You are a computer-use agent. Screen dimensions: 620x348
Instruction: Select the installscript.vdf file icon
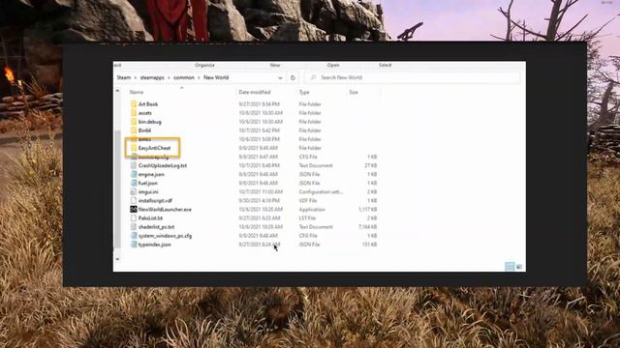(134, 200)
